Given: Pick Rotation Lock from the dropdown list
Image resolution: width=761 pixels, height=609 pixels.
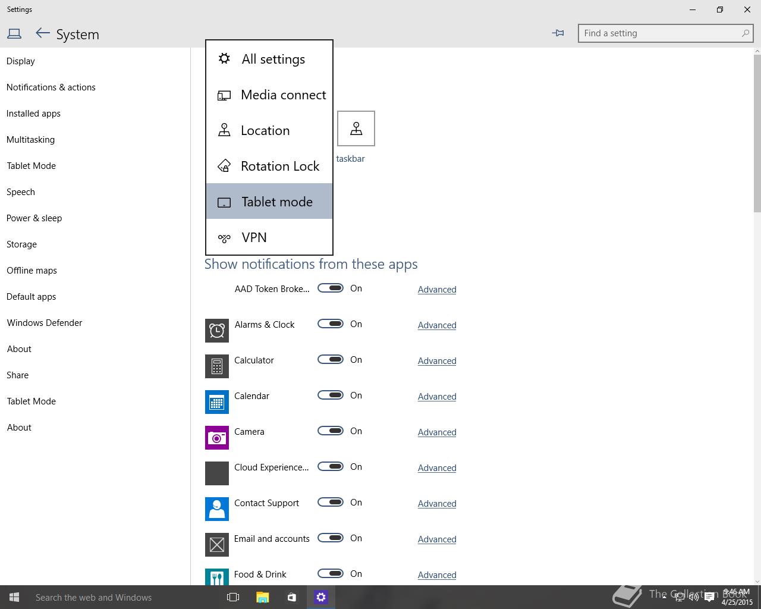Looking at the screenshot, I should pos(269,166).
